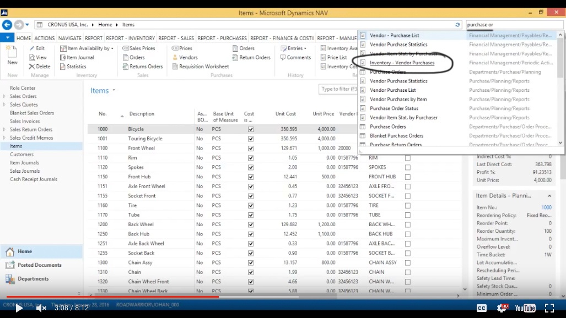Expand the Sales Orders tree node

pyautogui.click(x=4, y=96)
